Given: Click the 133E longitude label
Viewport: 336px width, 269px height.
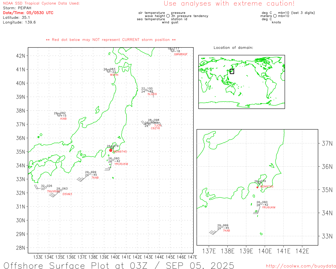Looking at the screenshot, I should point(38,257).
